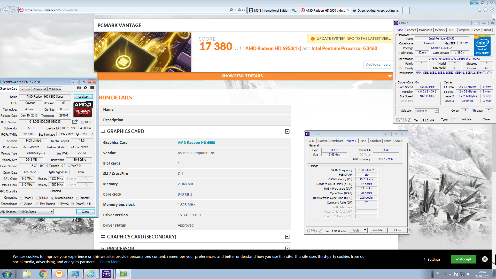This screenshot has height=279, width=496.
Task: Click AMD Radeon graphics logo in GPU-Z
Action: click(83, 109)
